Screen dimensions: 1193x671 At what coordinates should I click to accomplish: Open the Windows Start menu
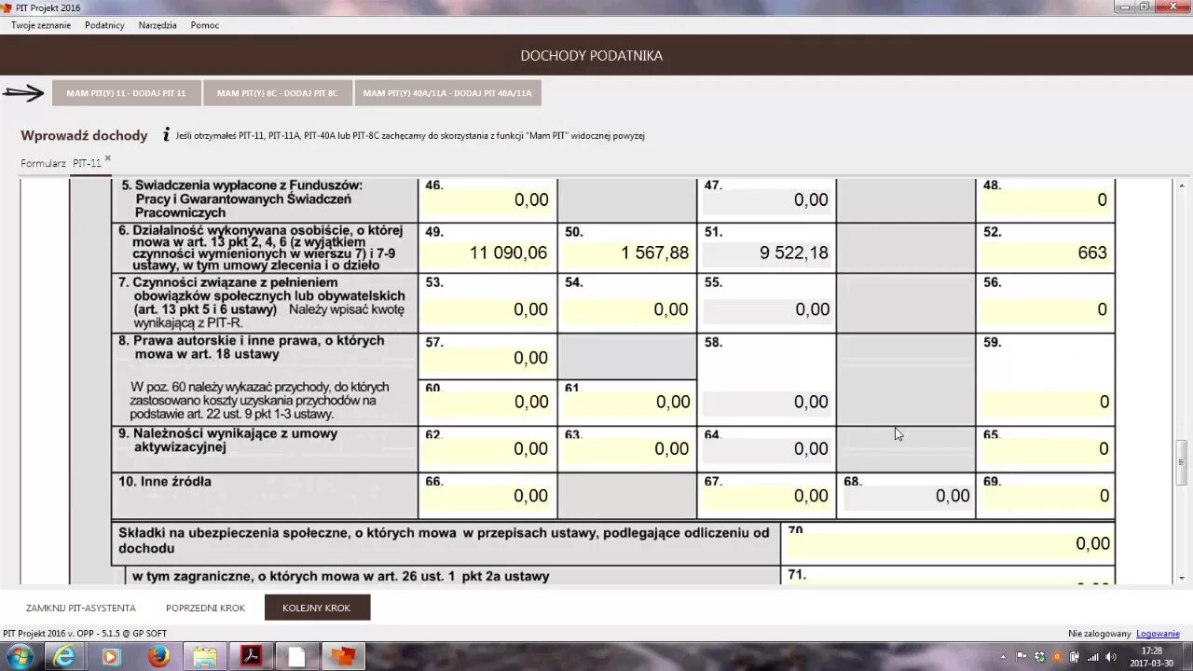[x=18, y=656]
